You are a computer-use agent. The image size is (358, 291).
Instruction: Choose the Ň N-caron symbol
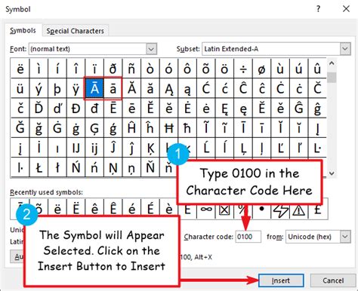point(150,167)
